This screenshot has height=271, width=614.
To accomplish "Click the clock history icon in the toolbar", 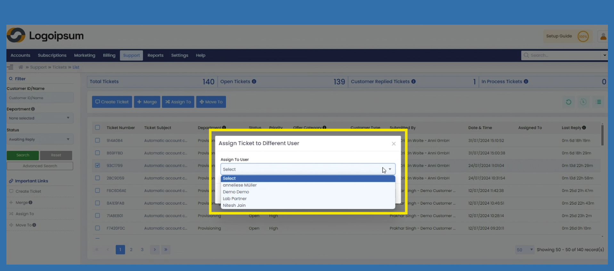I will [x=583, y=102].
